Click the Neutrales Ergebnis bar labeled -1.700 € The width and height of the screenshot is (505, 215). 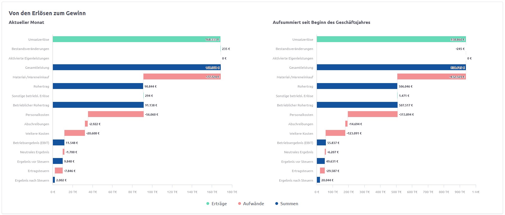tap(64, 152)
